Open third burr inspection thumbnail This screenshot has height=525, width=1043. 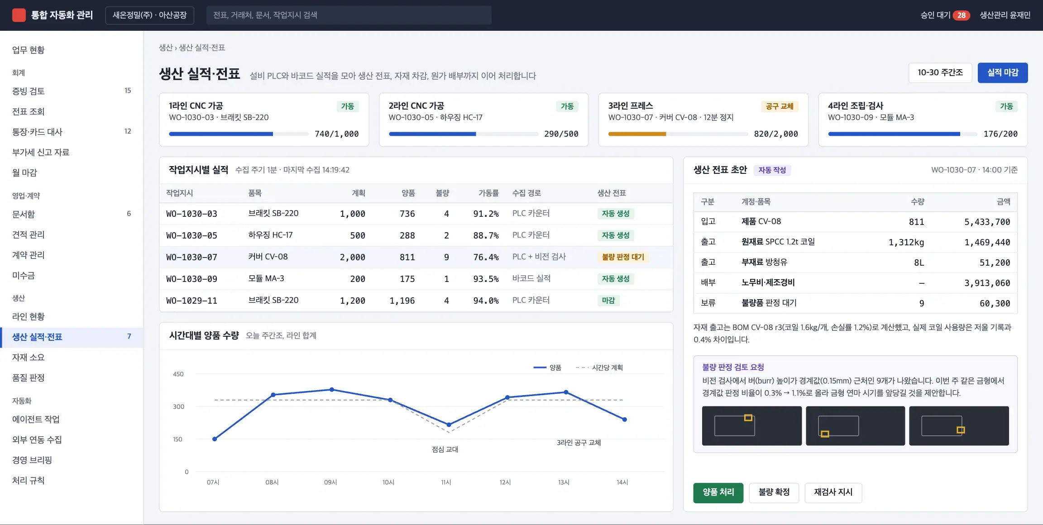(x=959, y=425)
